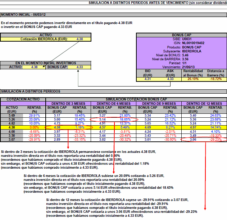Click the 'DENTRO DE 9 MESES' column header

(159, 104)
